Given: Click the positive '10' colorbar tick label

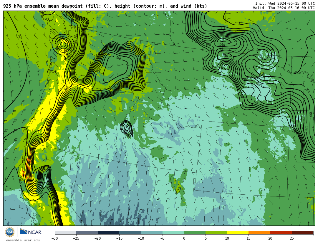Looking at the screenshot, I should [x=227, y=238].
